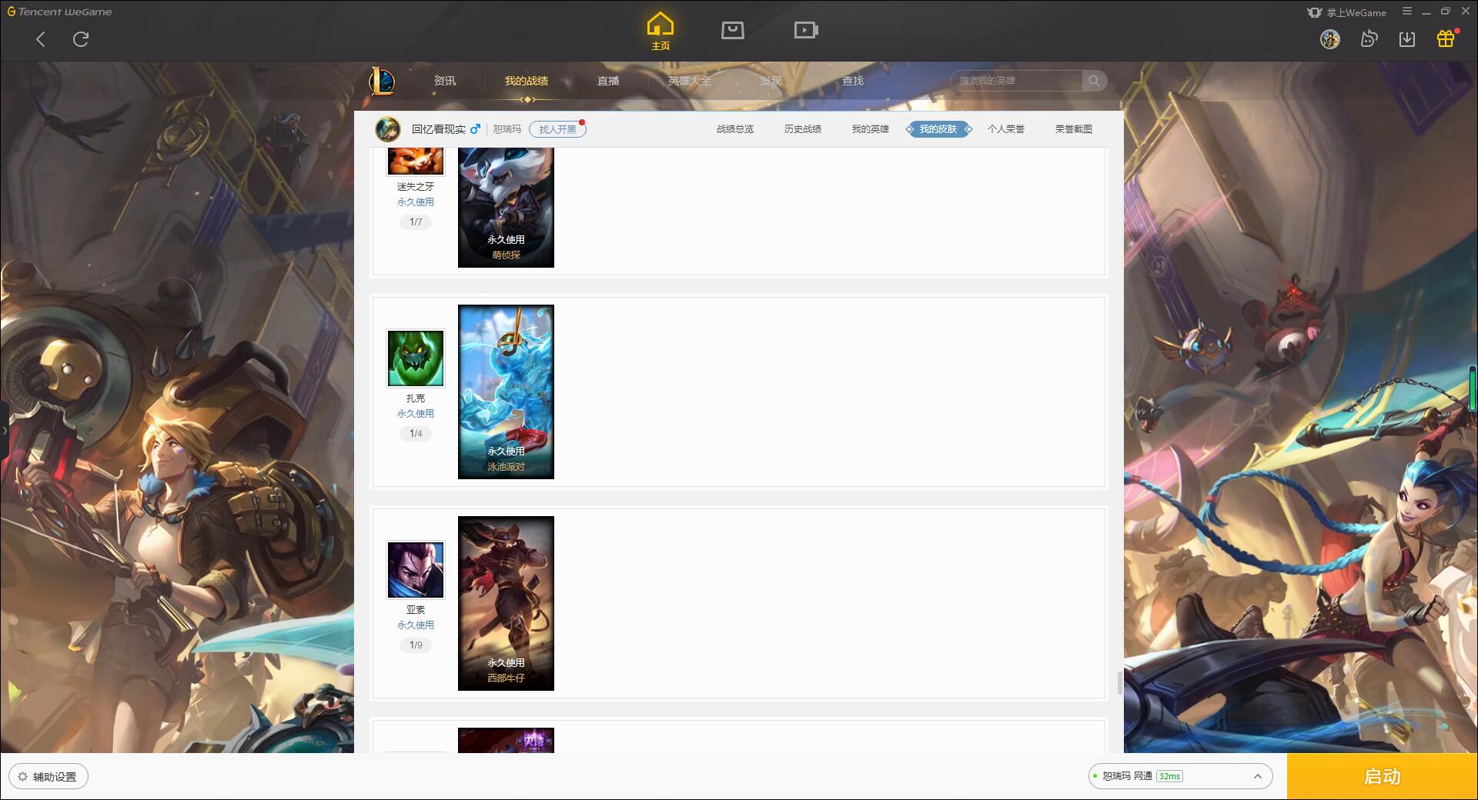The image size is (1478, 800).
Task: Switch to 战绩总览 sub-tab
Action: click(x=735, y=129)
